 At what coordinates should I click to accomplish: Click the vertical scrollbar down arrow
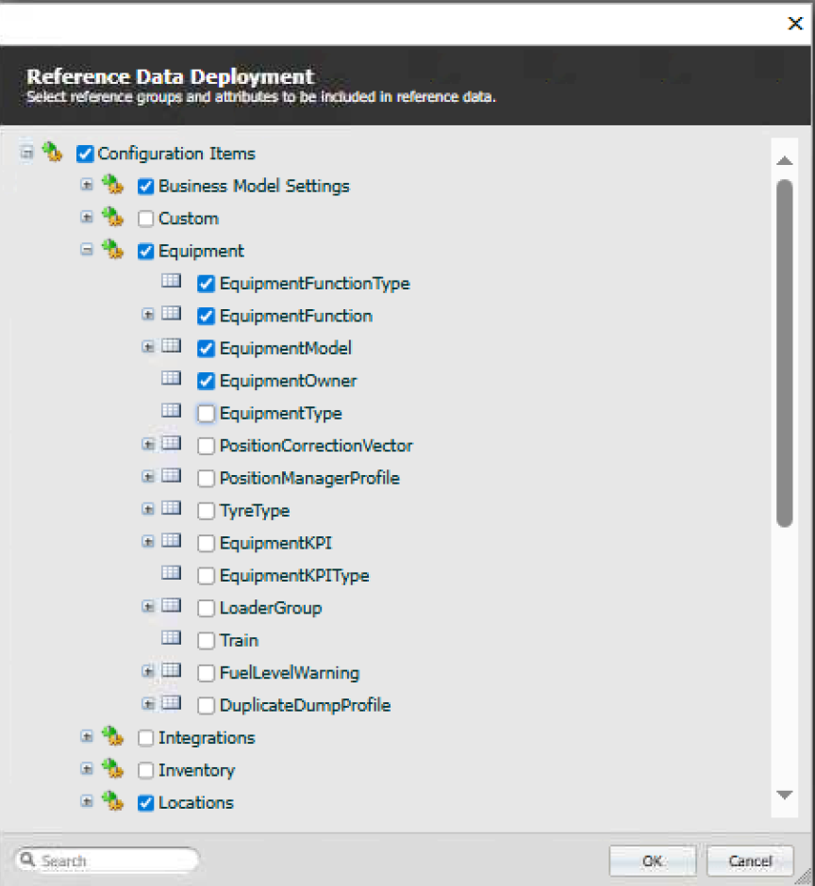(784, 796)
